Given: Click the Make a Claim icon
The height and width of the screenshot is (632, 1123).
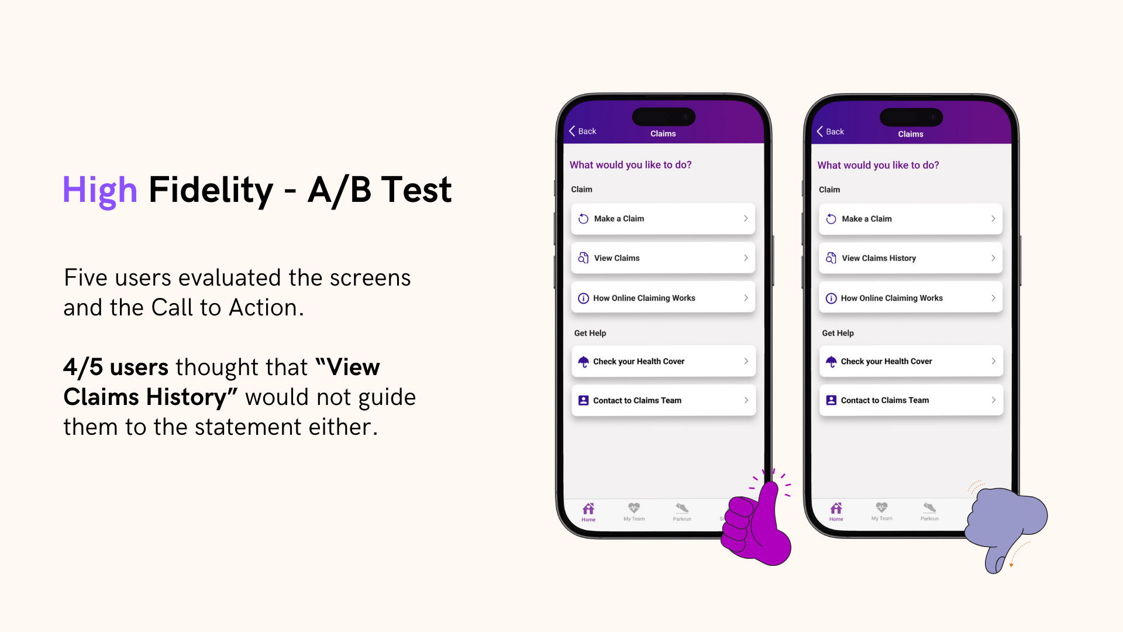Looking at the screenshot, I should (583, 218).
